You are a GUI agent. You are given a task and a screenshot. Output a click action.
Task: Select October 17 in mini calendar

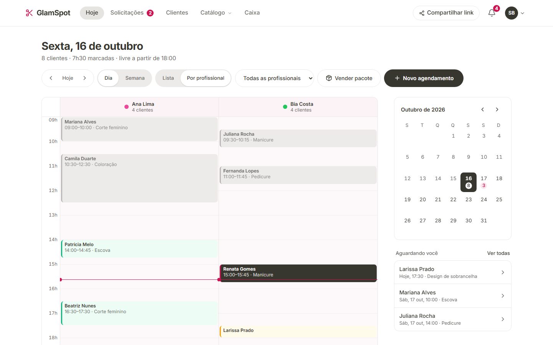tap(484, 182)
